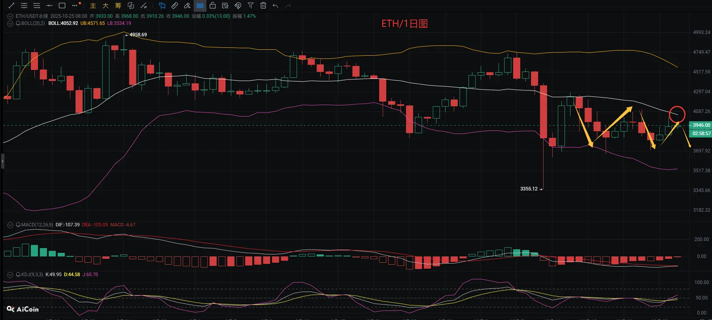Select the trend line drawing tool
This screenshot has height=320, width=712.
click(11, 6)
